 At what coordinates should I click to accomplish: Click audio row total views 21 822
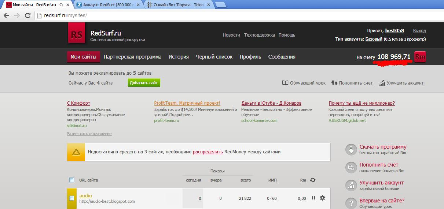click(245, 198)
